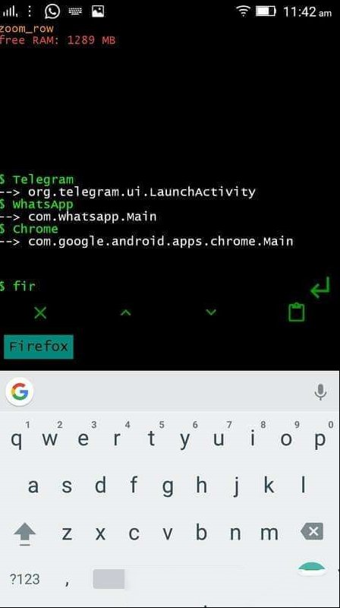Tap the letter q key
The image size is (340, 608).
[16, 439]
